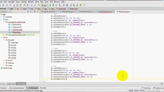The width and height of the screenshot is (164, 92).
Task: Click the Sync/refresh toolbar icon
Action: click(3, 5)
